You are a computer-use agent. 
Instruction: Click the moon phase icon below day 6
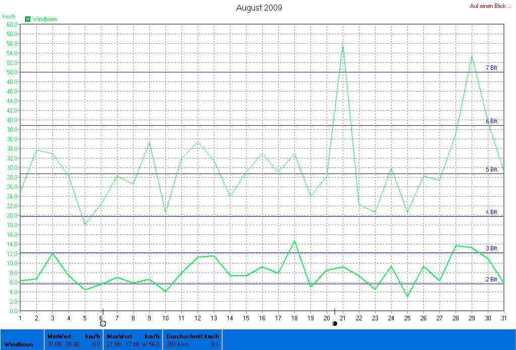pos(103,323)
